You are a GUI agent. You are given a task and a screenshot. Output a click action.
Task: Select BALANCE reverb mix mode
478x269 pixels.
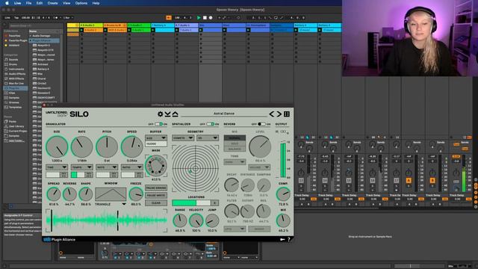pos(235,149)
